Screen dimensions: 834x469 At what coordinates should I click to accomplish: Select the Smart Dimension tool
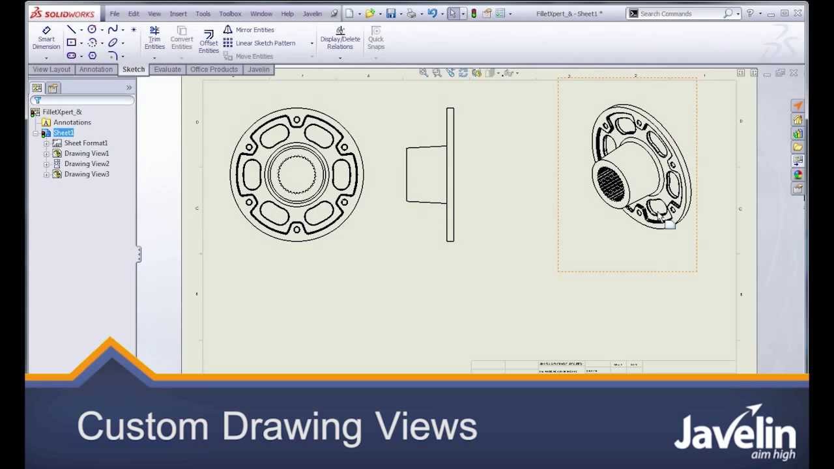click(46, 38)
